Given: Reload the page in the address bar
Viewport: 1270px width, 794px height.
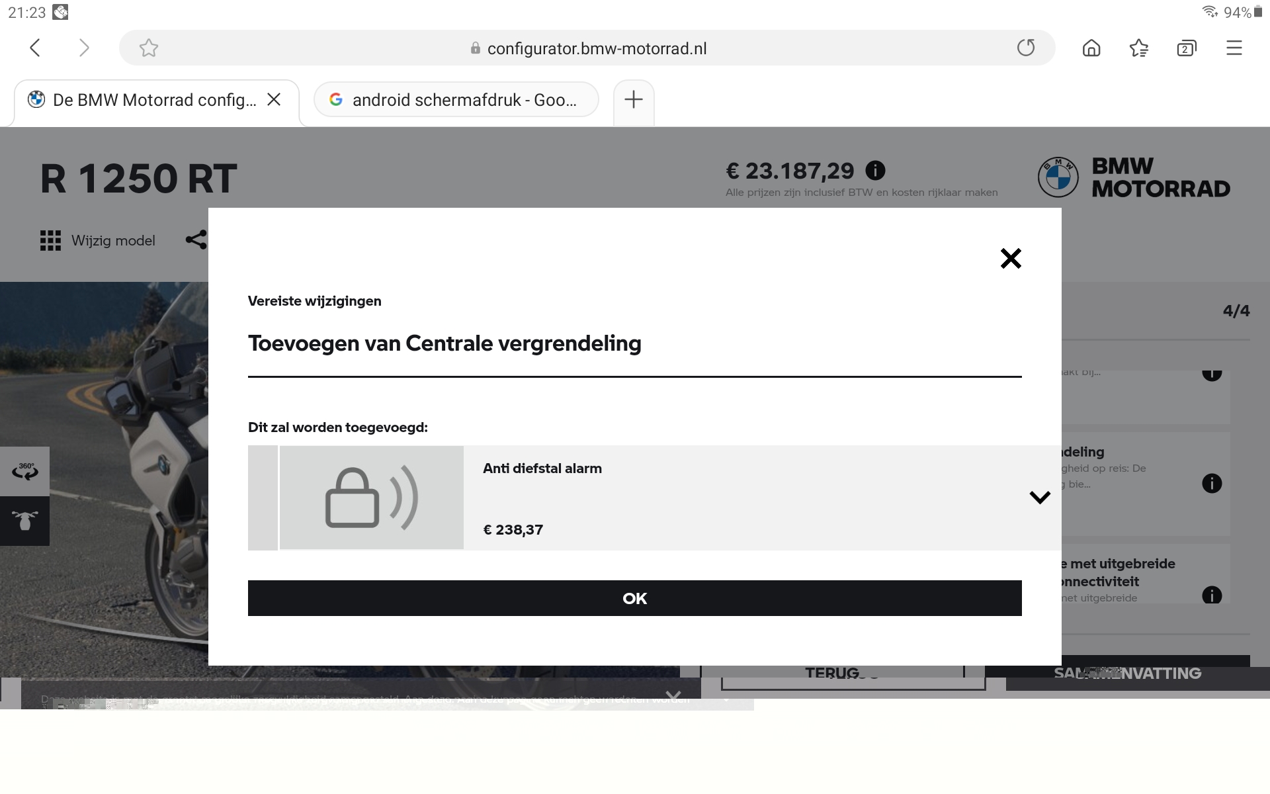Looking at the screenshot, I should tap(1026, 48).
